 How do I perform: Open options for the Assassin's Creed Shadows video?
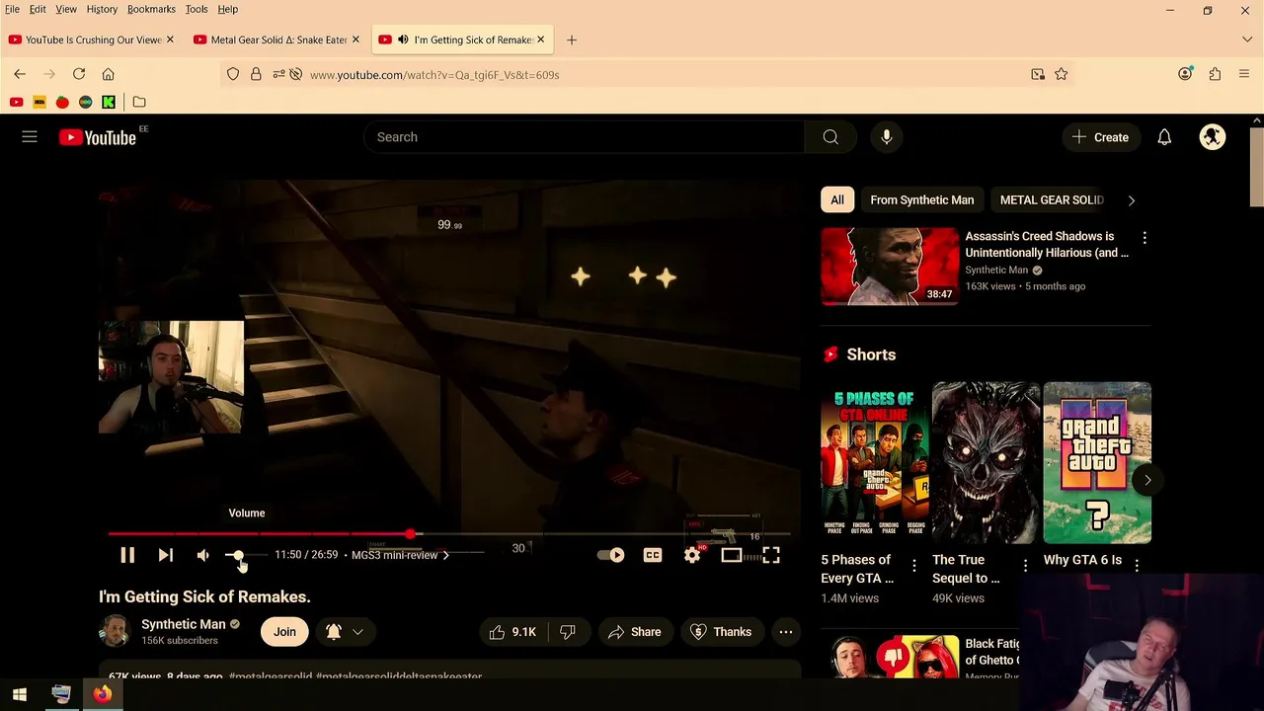pos(1145,238)
